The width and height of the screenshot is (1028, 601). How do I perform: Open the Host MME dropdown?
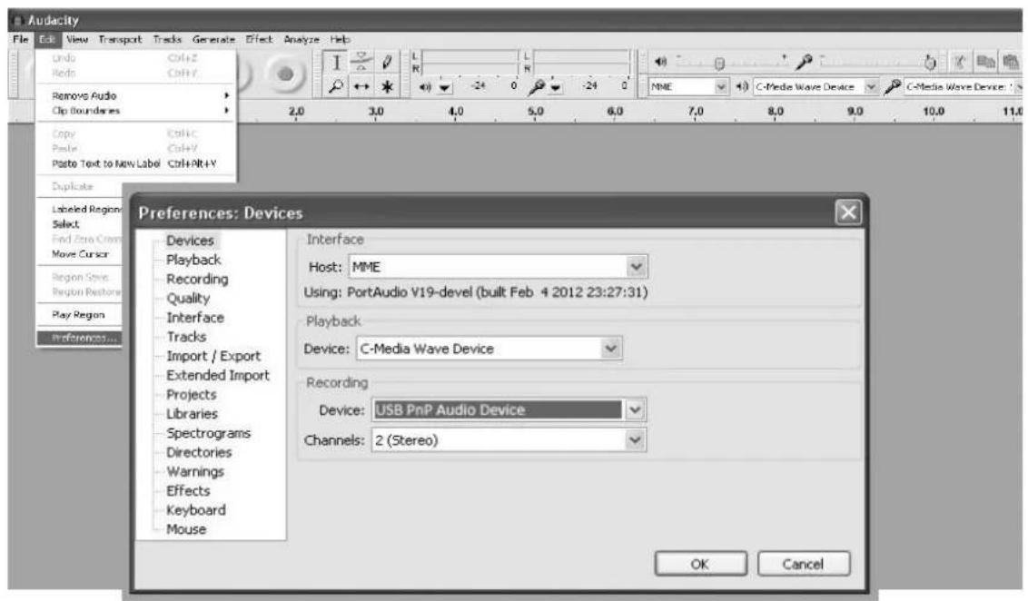tap(499, 267)
